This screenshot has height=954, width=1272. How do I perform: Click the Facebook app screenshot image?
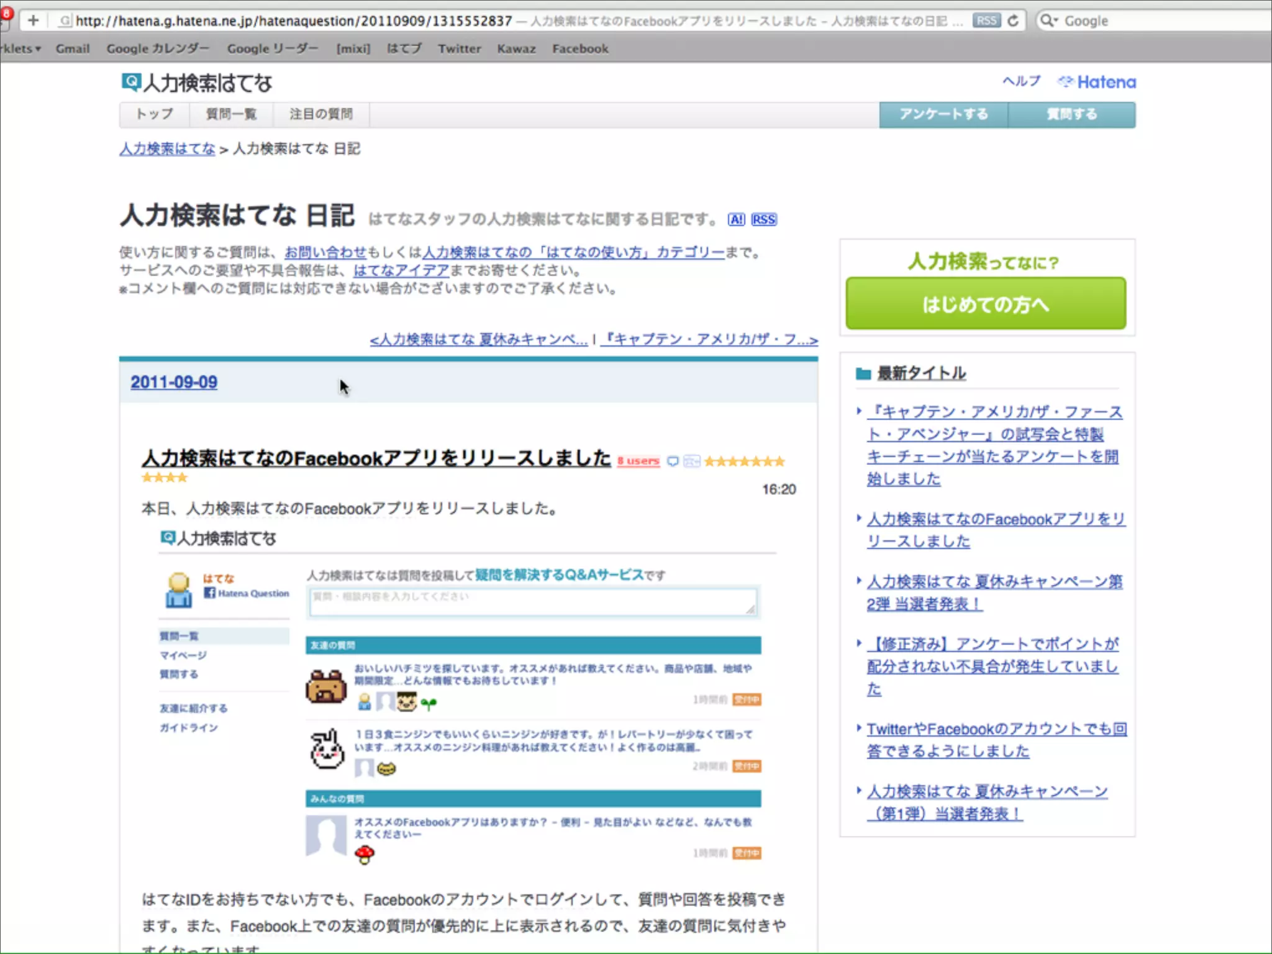467,696
